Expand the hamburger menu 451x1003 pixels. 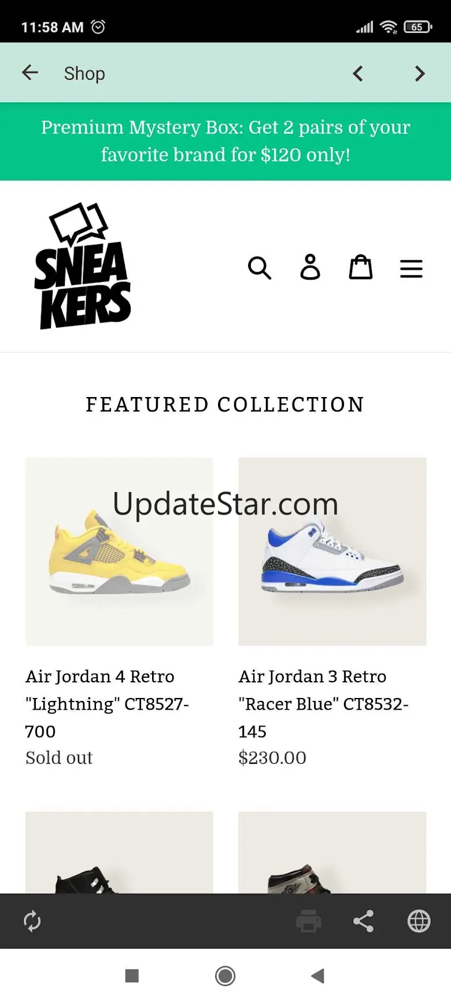[x=411, y=269]
